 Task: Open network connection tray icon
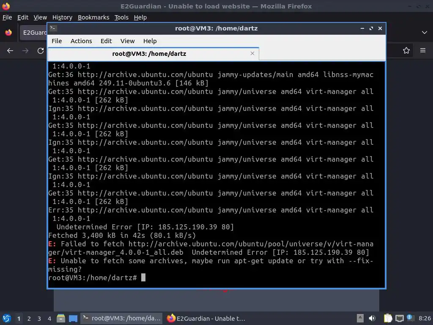coord(399,318)
